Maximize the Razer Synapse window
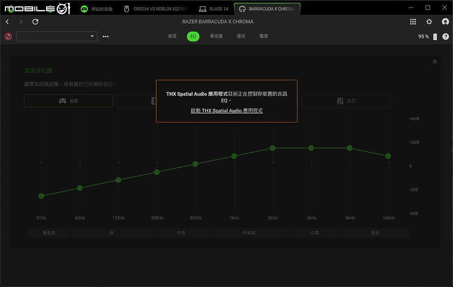Viewport: 453px width, 287px height. [428, 8]
